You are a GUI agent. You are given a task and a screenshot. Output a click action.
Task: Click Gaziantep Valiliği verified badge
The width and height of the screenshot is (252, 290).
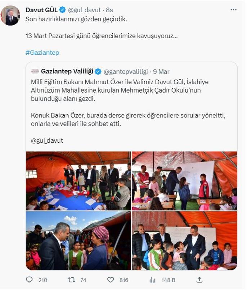coord(98,71)
